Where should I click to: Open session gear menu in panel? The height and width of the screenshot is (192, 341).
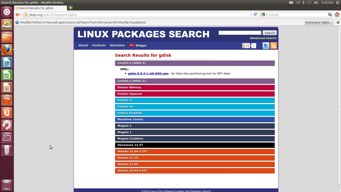pos(338,3)
